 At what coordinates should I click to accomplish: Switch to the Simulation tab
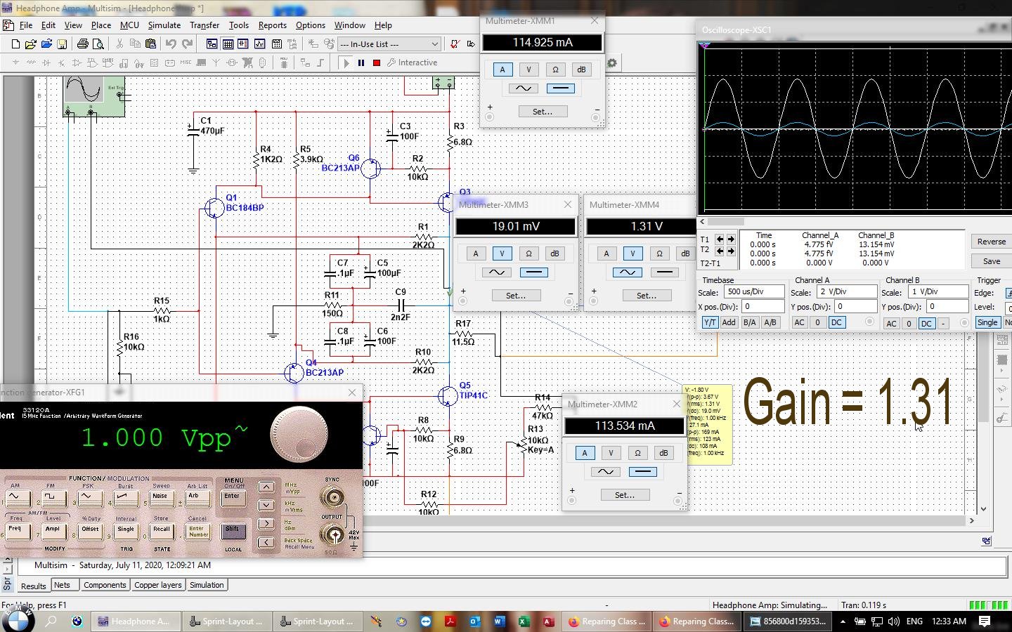tap(207, 585)
